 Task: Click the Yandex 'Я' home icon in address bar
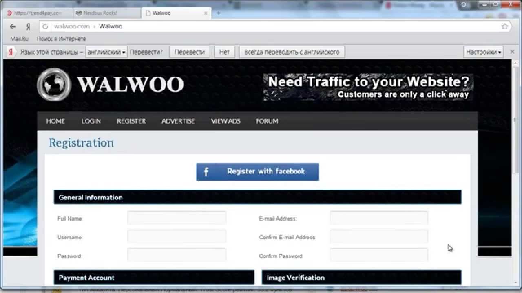(x=28, y=26)
